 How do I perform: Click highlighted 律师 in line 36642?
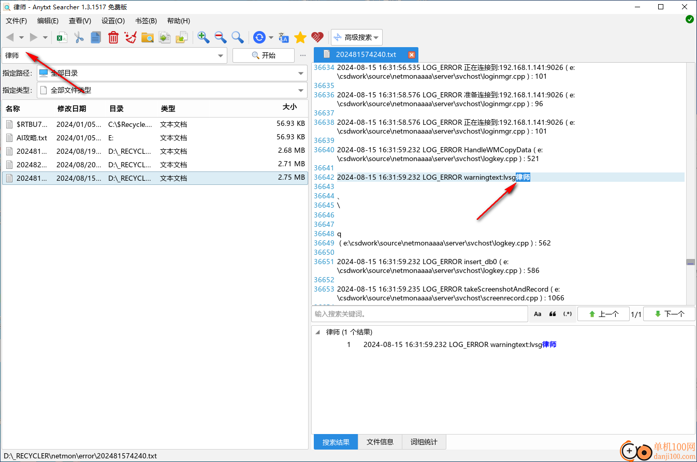[523, 177]
